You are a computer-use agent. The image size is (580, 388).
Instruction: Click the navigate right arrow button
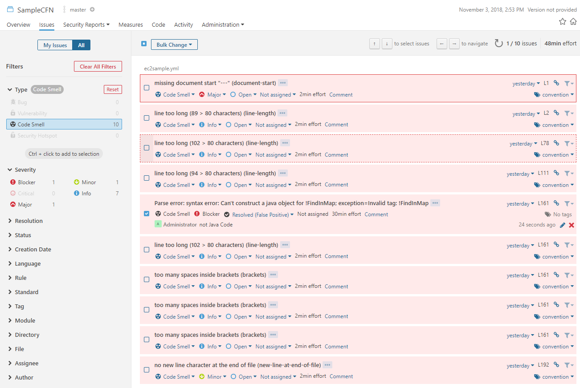(x=454, y=44)
